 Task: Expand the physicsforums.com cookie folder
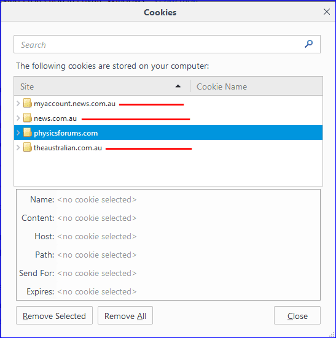pos(18,133)
